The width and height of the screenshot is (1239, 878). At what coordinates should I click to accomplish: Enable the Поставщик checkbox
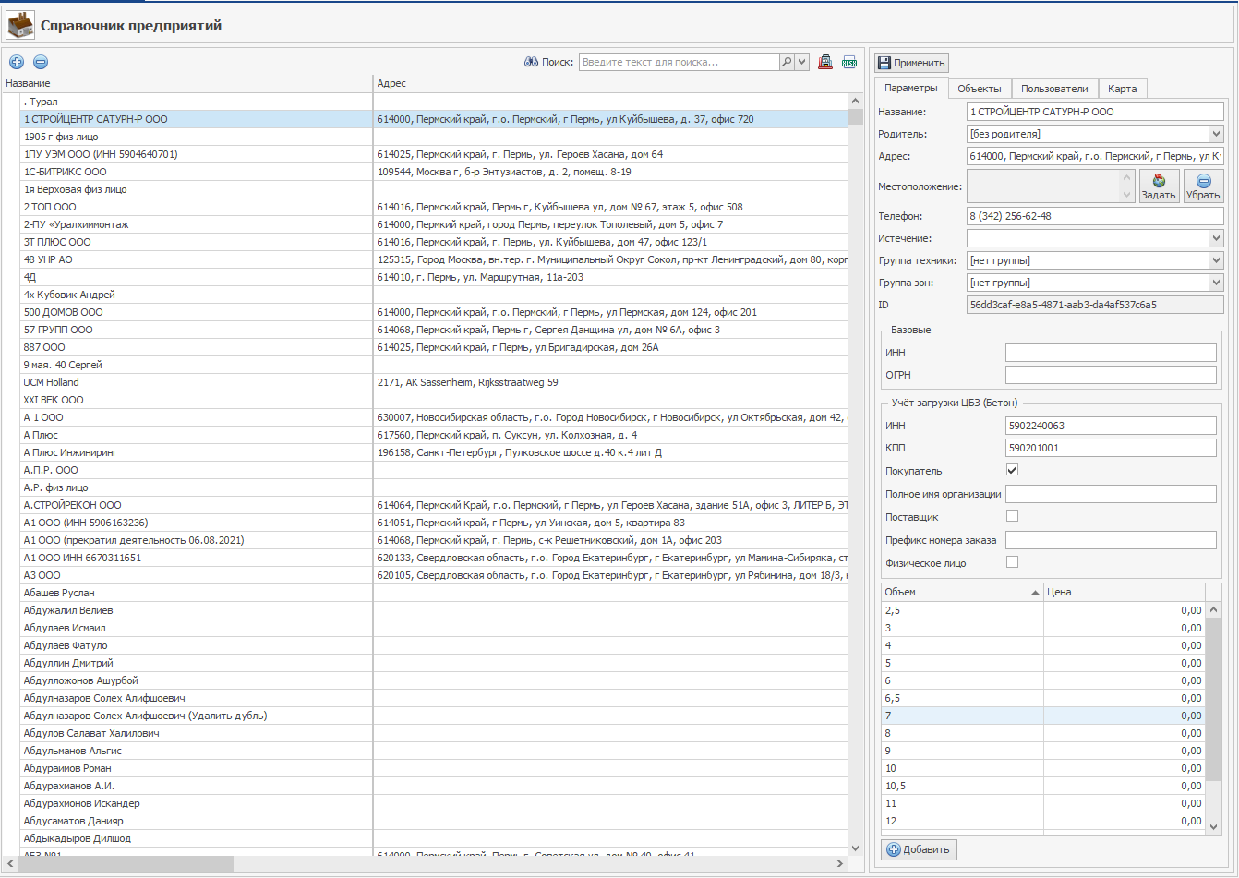(x=1012, y=516)
